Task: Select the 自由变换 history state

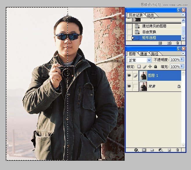Action: pos(150,32)
